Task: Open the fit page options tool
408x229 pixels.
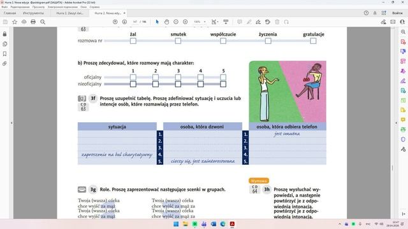Action: [x=214, y=22]
